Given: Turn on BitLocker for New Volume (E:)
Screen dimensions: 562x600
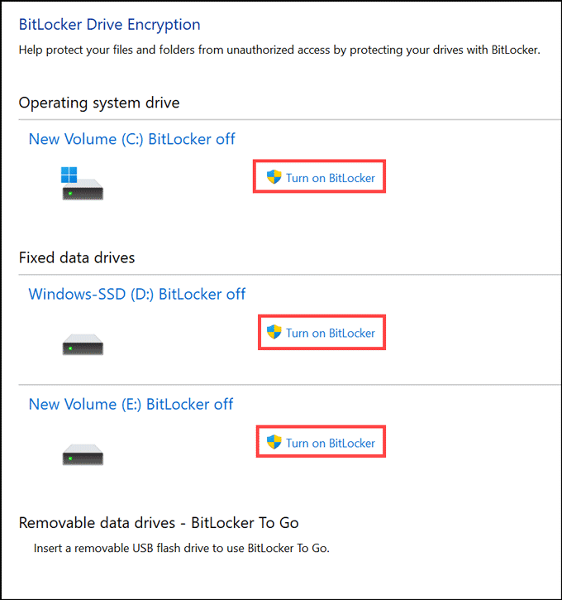Looking at the screenshot, I should pyautogui.click(x=330, y=444).
